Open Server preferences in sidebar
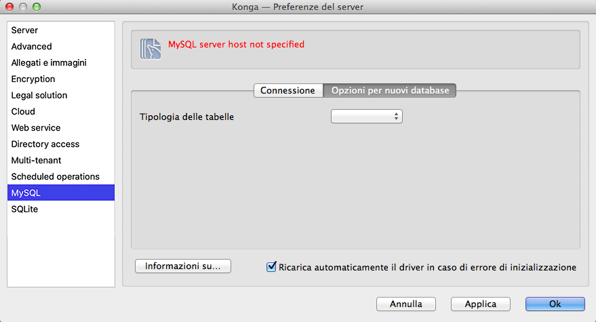 tap(24, 31)
